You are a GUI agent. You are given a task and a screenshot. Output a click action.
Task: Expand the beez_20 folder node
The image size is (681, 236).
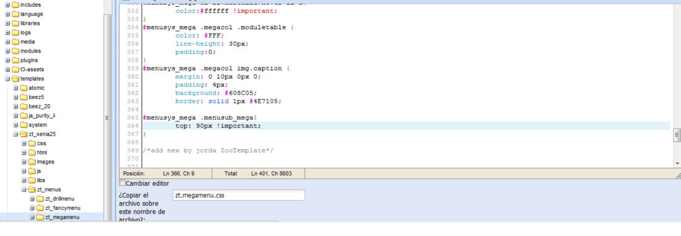point(15,107)
